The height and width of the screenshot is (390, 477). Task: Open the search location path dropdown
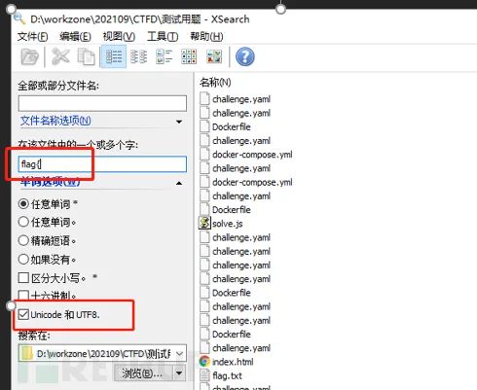[x=179, y=354]
